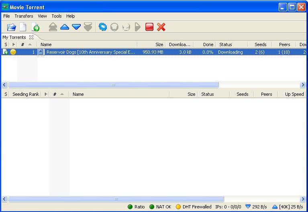Image resolution: width=308 pixels, height=212 pixels.
Task: Click the blue gear icon in toolbar
Action: coord(103,27)
